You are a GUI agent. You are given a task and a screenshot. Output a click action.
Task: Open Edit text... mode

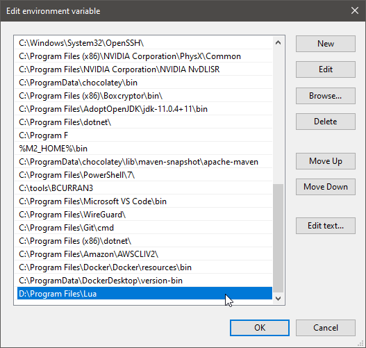(326, 226)
